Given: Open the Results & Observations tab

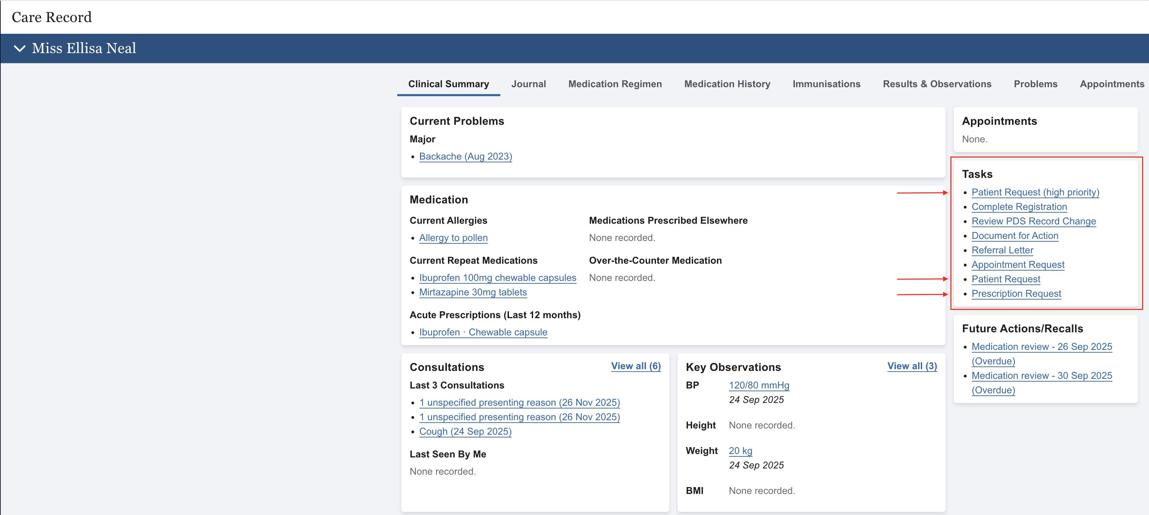Looking at the screenshot, I should pos(937,84).
